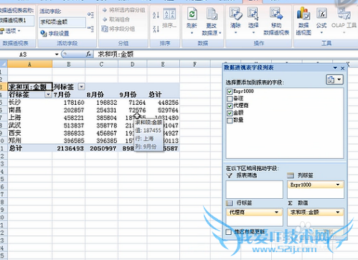Select the cell with value 448256
This screenshot has width=358, height=260.
(164, 103)
